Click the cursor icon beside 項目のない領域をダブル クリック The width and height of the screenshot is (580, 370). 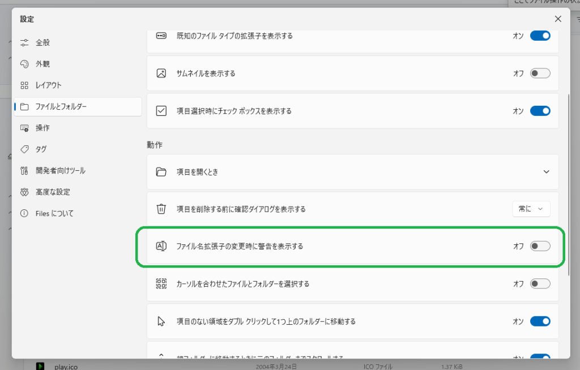click(161, 321)
